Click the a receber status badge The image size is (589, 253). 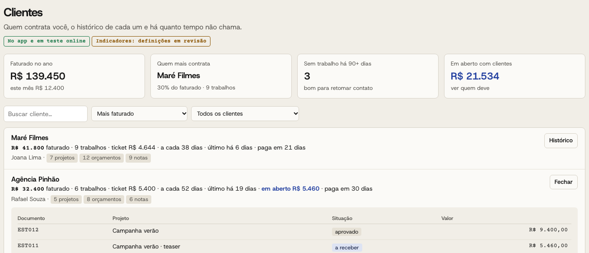click(x=347, y=248)
